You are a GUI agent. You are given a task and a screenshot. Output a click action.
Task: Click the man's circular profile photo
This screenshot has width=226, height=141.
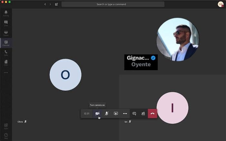pos(178,40)
